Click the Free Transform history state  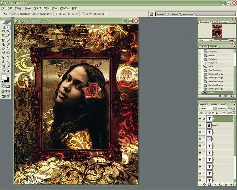point(214,70)
